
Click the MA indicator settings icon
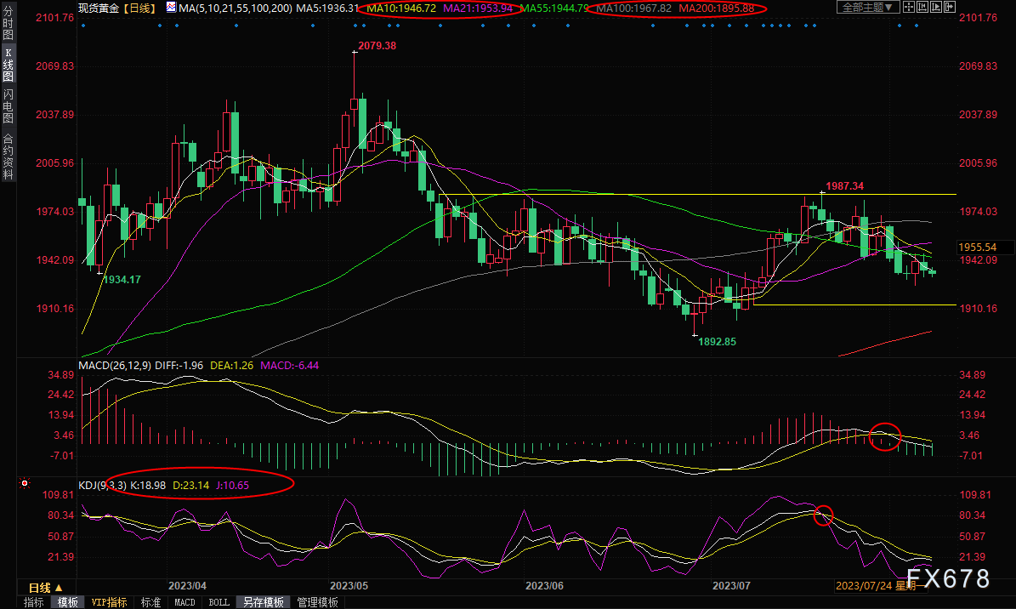click(x=172, y=8)
